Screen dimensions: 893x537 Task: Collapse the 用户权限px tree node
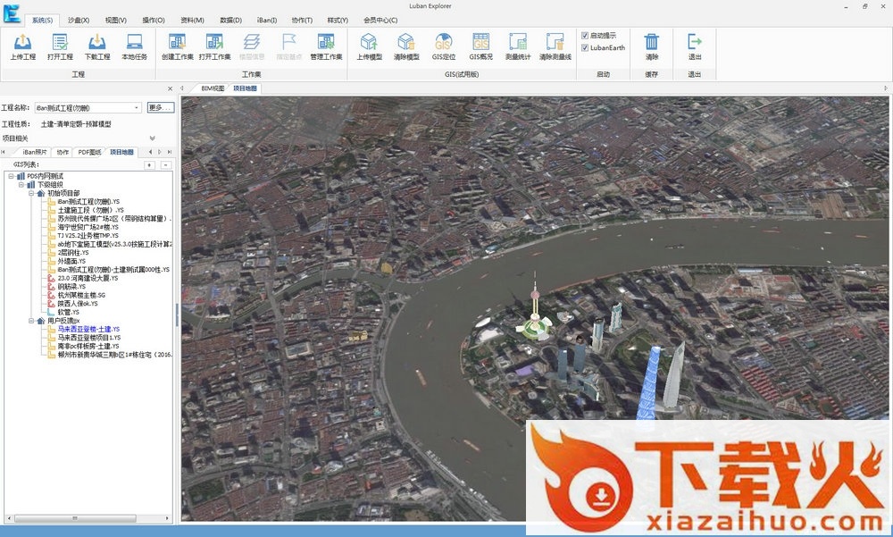[30, 321]
